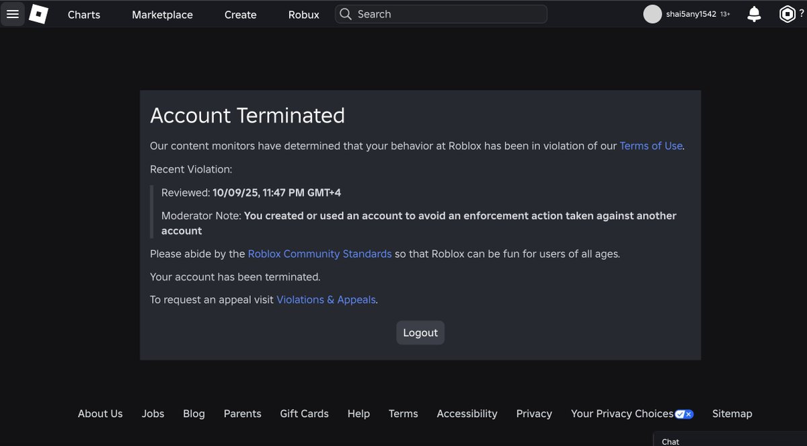Viewport: 807px width, 446px height.
Task: Open the Chat panel tab
Action: click(x=730, y=441)
